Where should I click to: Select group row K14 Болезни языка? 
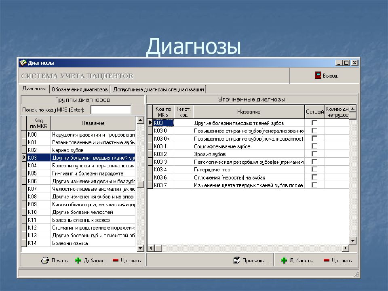coord(81,243)
